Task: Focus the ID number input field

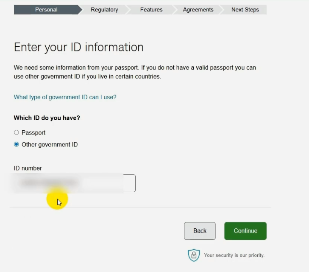Action: click(x=75, y=183)
